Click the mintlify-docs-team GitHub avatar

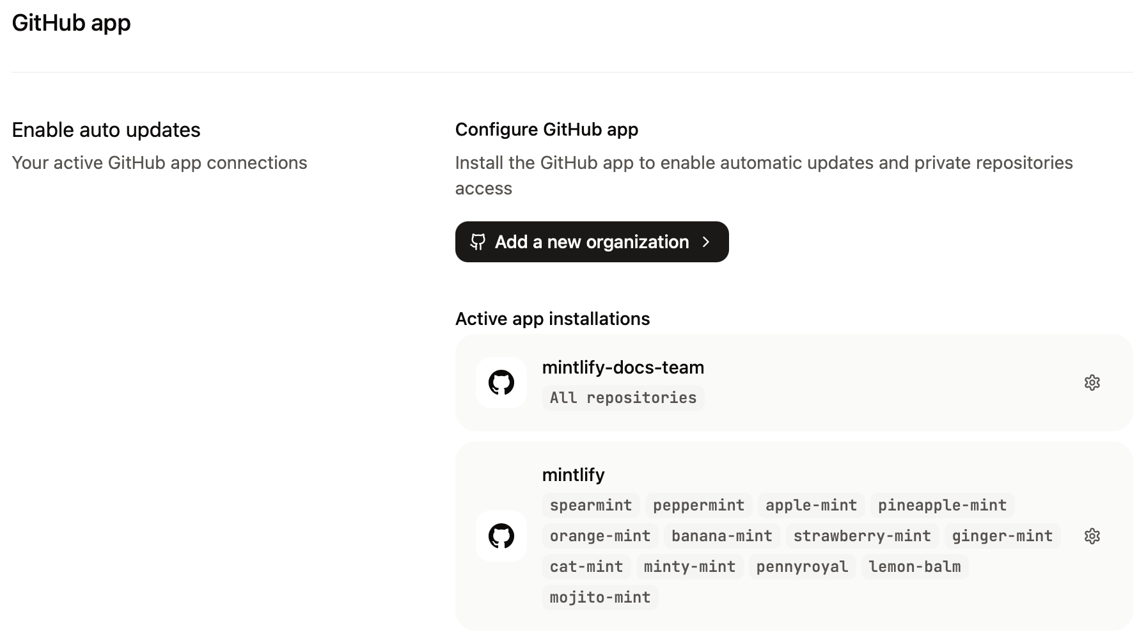(501, 382)
